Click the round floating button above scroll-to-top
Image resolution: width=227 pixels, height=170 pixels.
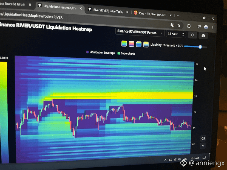(203, 139)
